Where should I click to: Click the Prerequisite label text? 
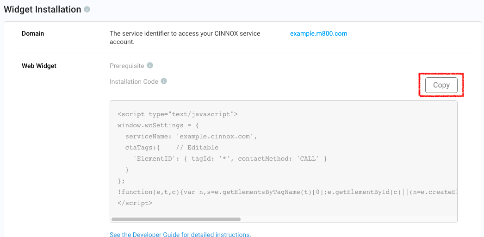pos(127,66)
